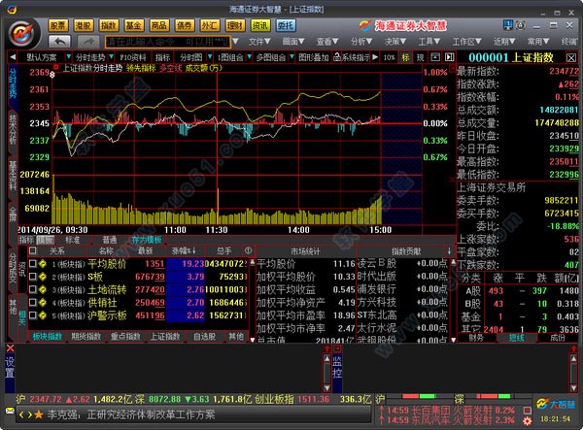Screen dimensions: 583x430
Task: Click the small red square icon near alerts
Action: pyautogui.click(x=527, y=410)
